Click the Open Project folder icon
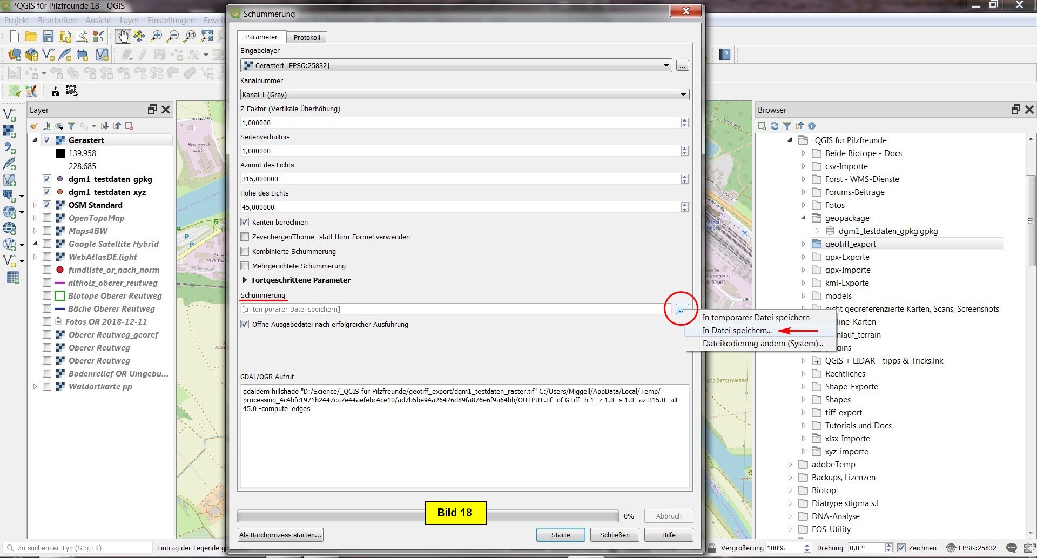 31,36
